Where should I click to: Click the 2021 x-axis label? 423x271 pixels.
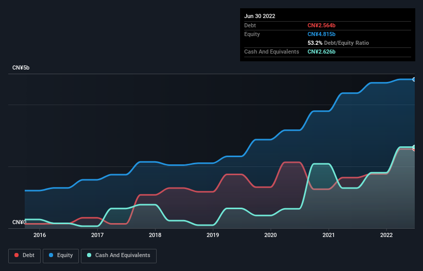coord(329,235)
